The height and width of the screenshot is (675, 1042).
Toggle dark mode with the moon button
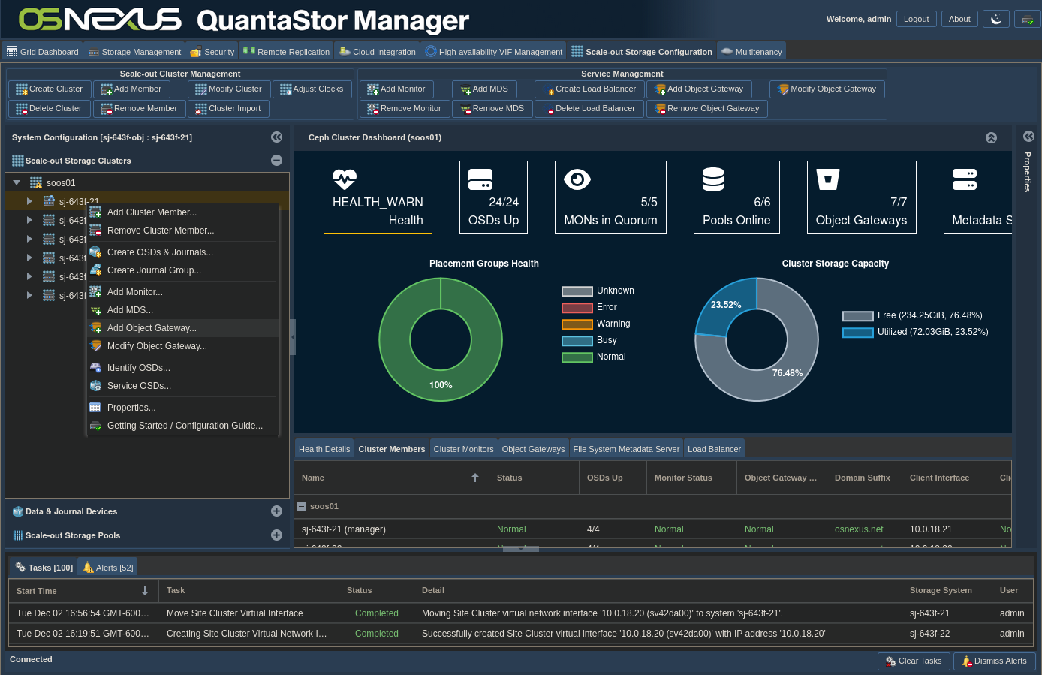pos(995,20)
